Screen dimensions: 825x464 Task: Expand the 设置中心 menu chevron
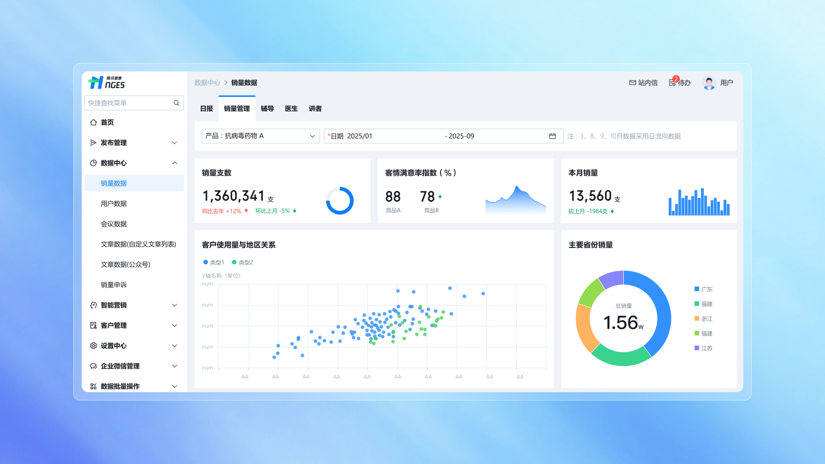coord(174,346)
